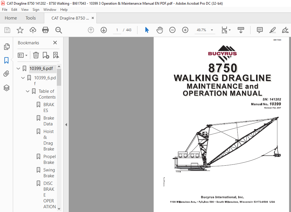Open the Layers panel
Screen dimensions: 291x212
click(6, 88)
